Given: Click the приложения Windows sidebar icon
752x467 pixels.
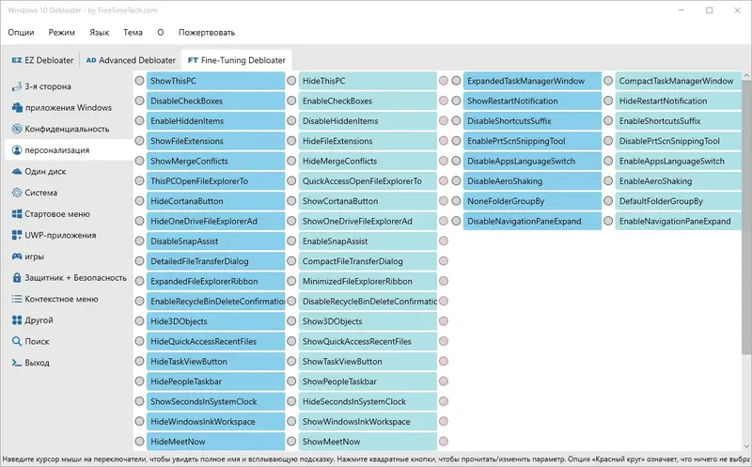Looking at the screenshot, I should click(17, 108).
